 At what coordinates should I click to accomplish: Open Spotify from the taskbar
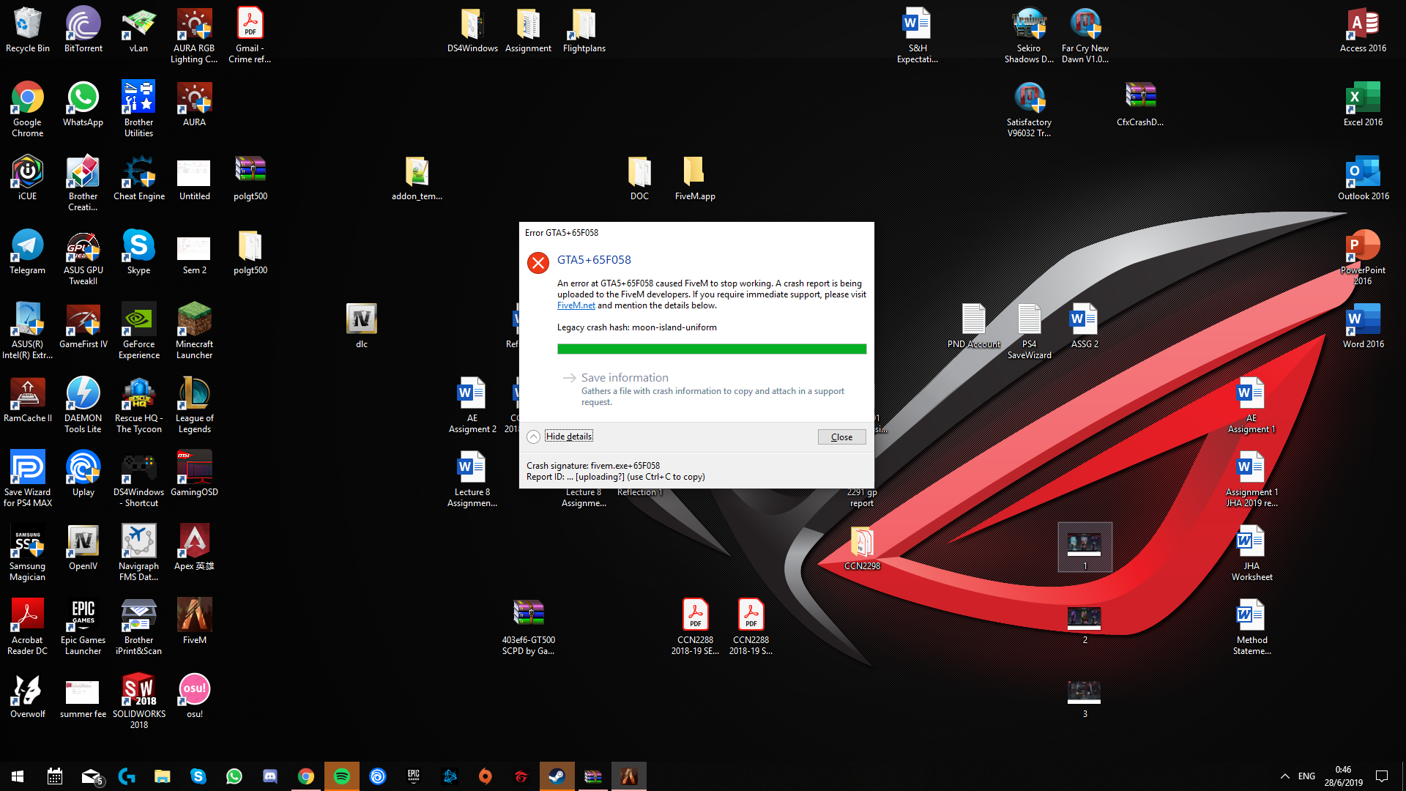pyautogui.click(x=342, y=776)
